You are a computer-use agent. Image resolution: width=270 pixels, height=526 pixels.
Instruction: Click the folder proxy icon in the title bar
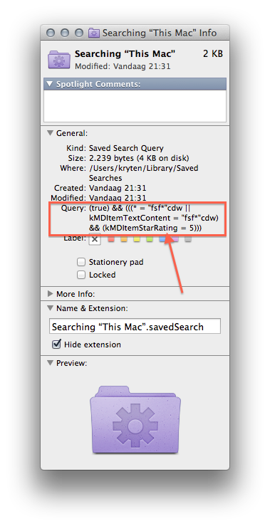pos(94,33)
